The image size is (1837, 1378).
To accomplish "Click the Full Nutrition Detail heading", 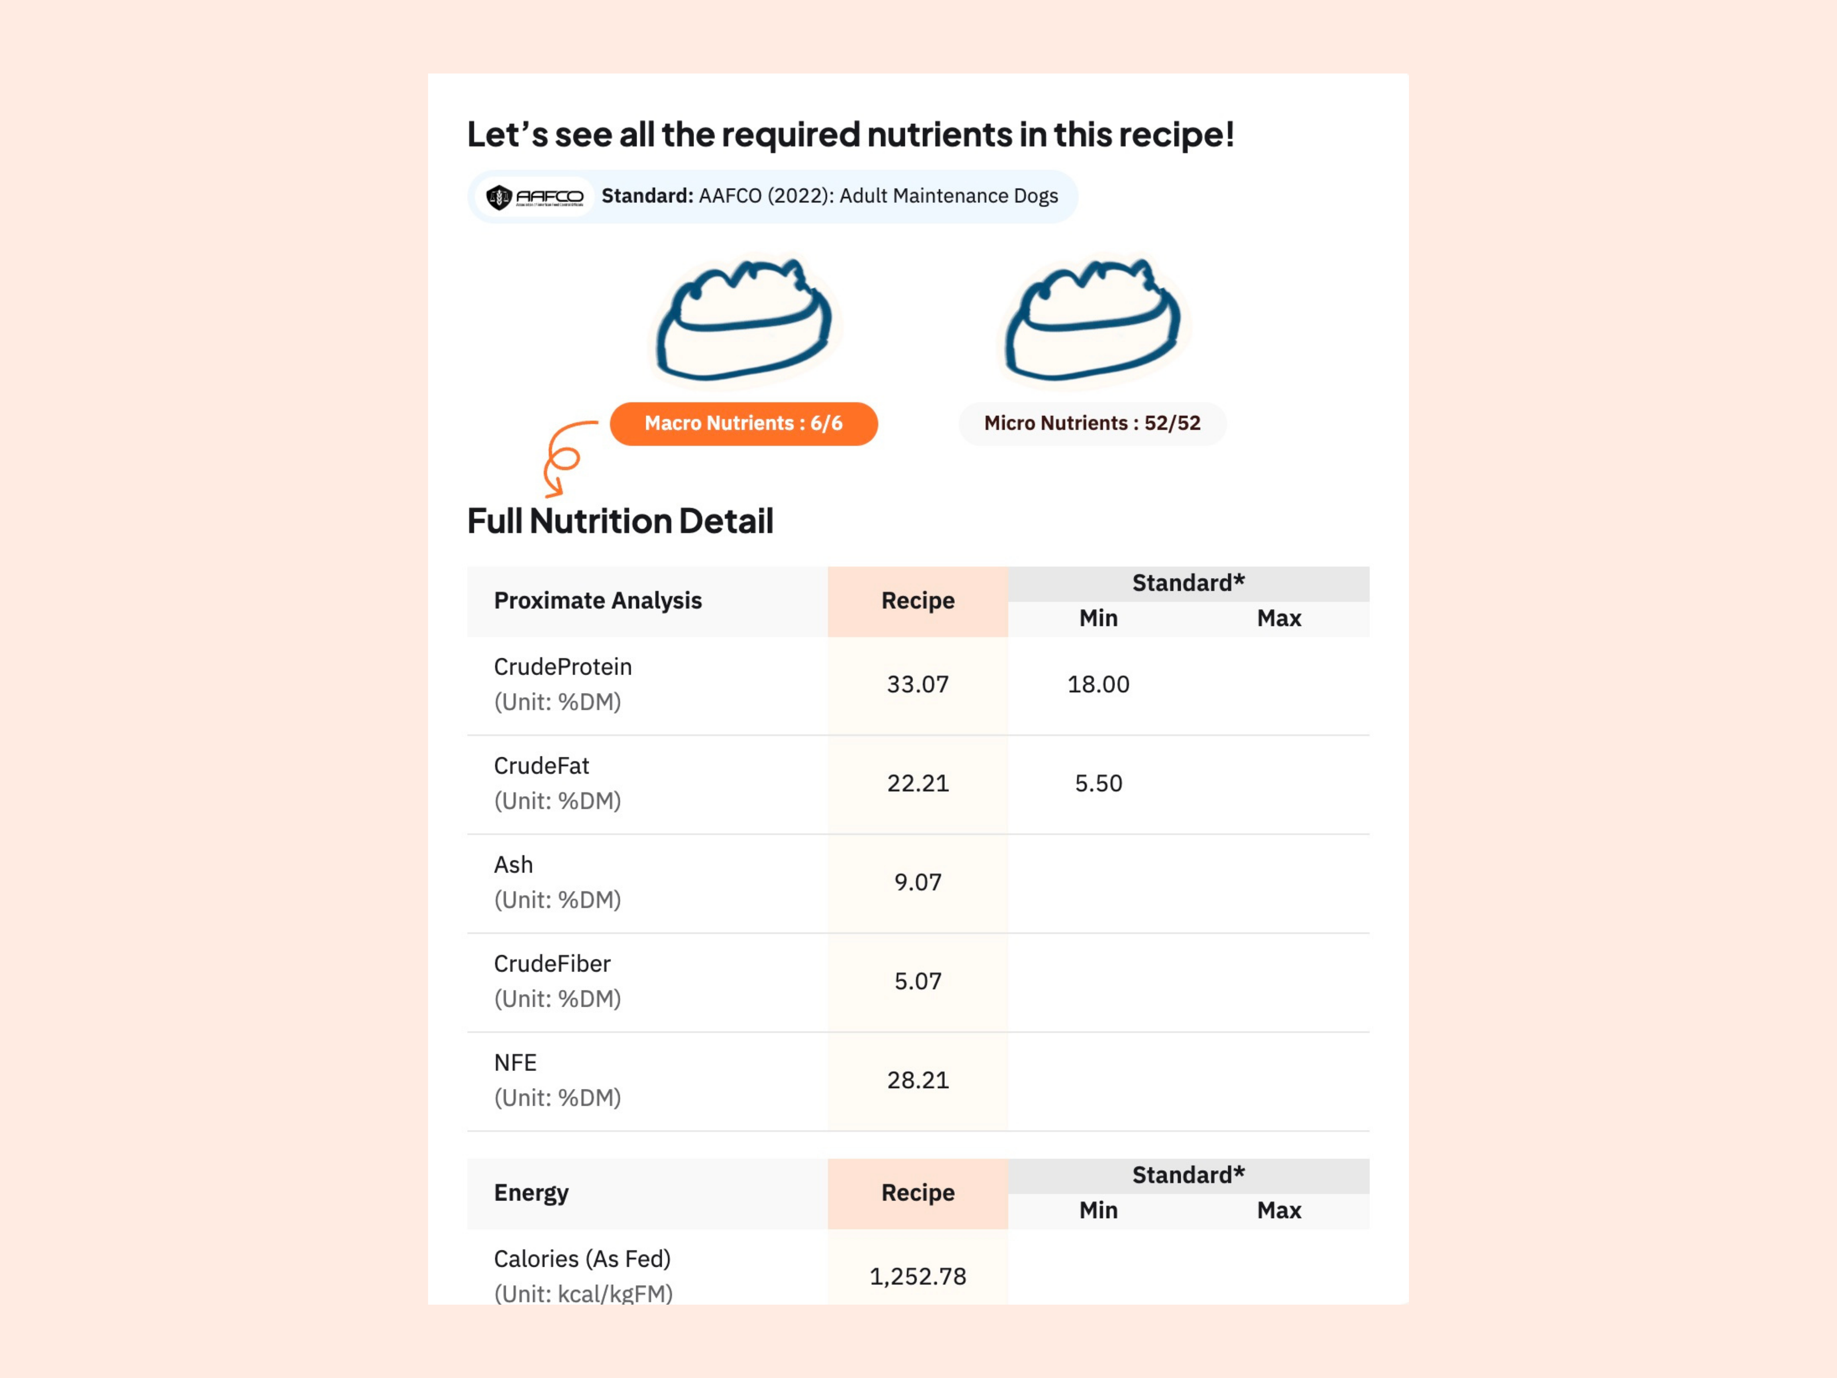I will point(620,522).
